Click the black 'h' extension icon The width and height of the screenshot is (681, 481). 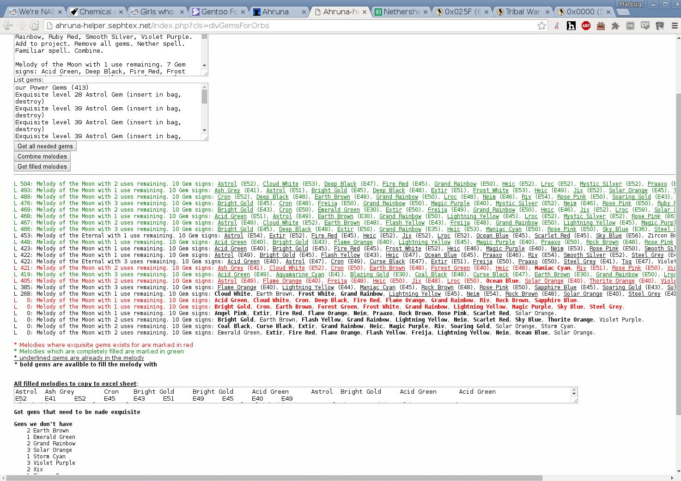[571, 26]
